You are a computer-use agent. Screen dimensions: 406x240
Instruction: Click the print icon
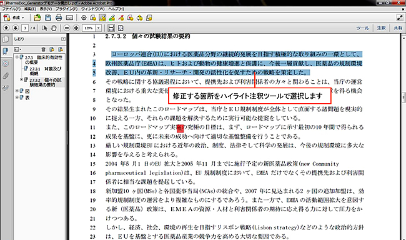click(59, 18)
